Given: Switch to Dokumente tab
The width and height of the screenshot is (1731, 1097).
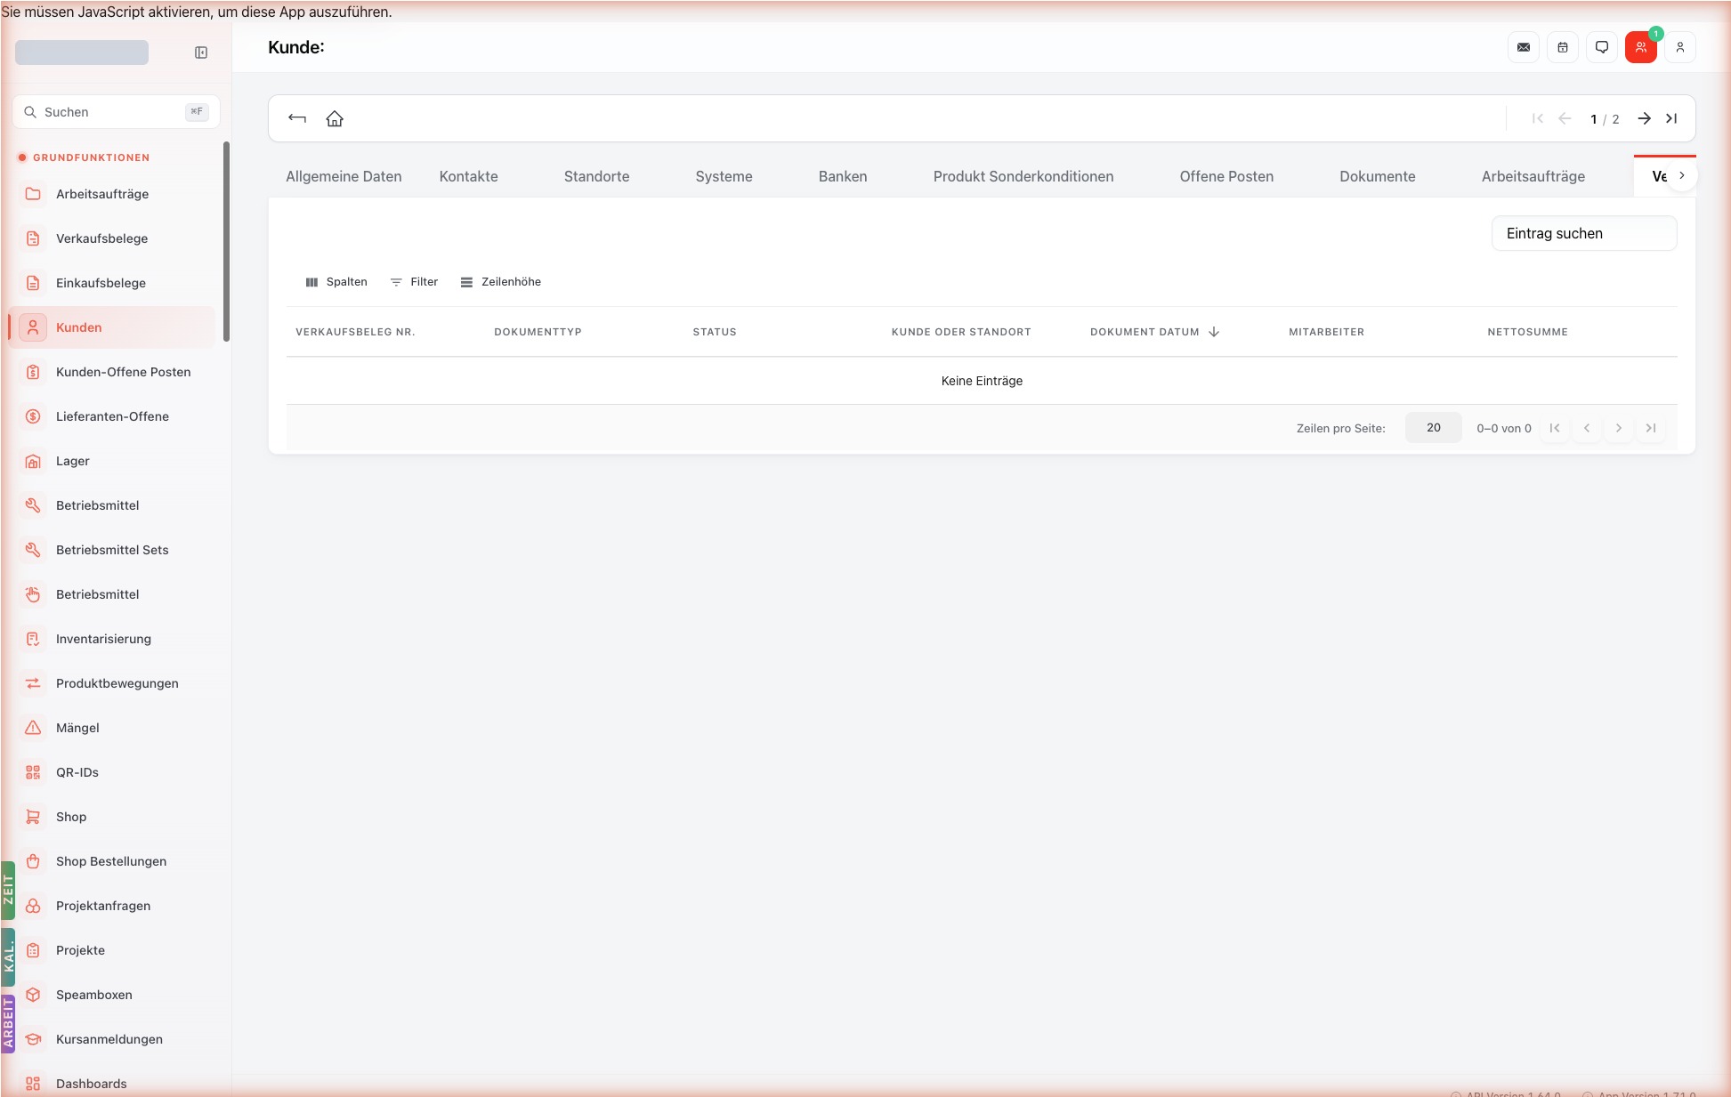Looking at the screenshot, I should pos(1377,176).
